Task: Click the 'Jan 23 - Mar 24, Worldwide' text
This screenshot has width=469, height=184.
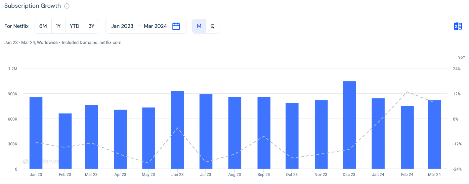Action: click(x=31, y=43)
